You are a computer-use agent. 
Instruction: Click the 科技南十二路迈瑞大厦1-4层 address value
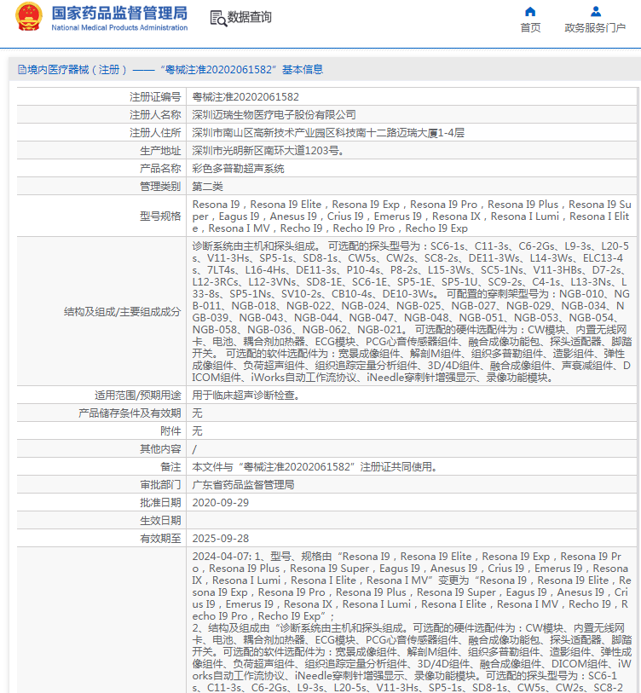pos(328,133)
